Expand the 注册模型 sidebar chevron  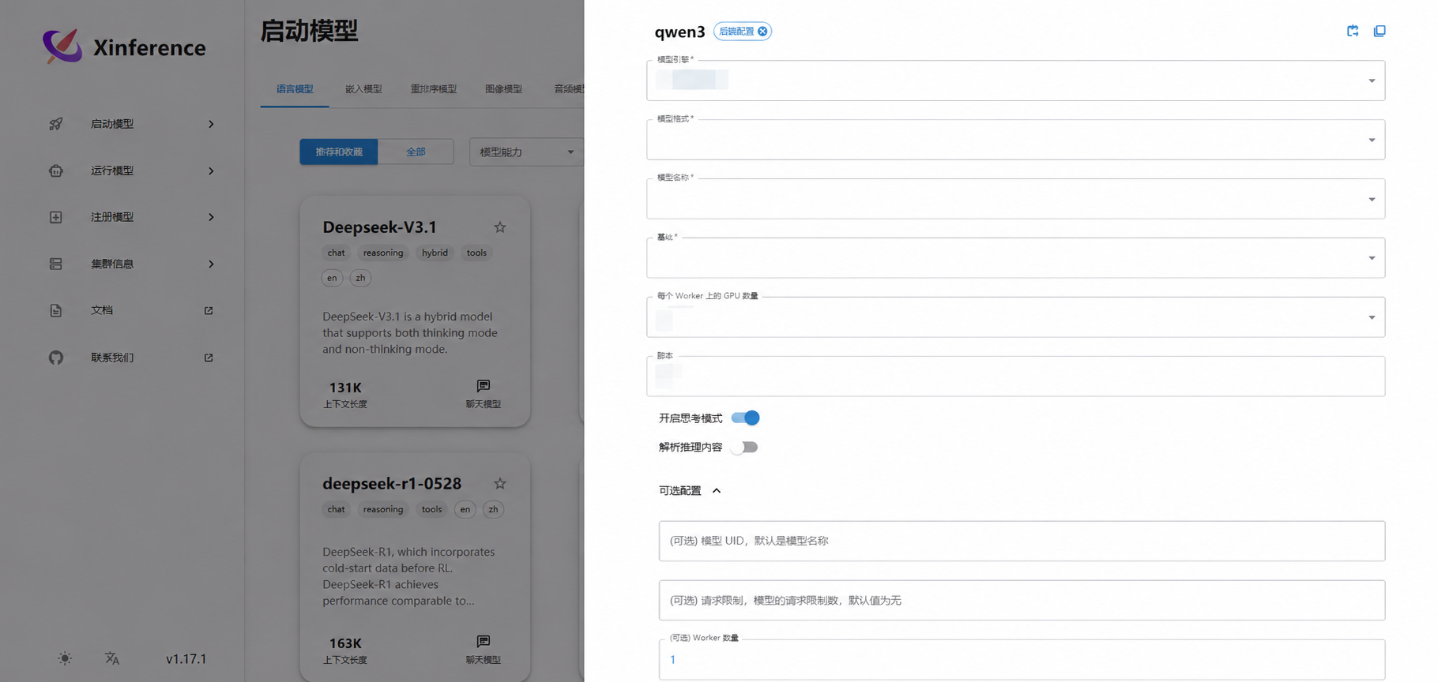tap(211, 217)
